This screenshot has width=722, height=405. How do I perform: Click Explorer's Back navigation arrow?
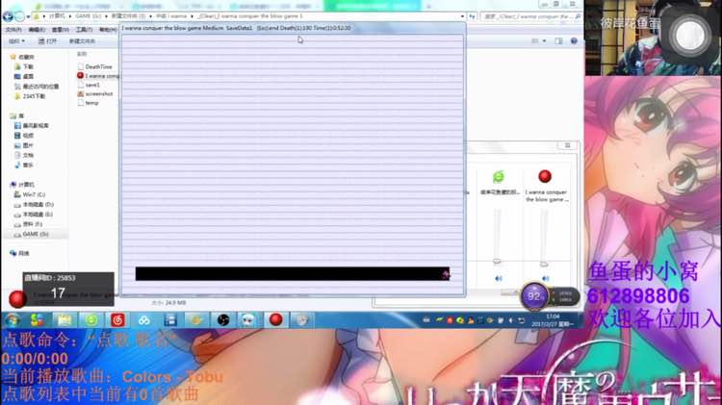pyautogui.click(x=8, y=16)
